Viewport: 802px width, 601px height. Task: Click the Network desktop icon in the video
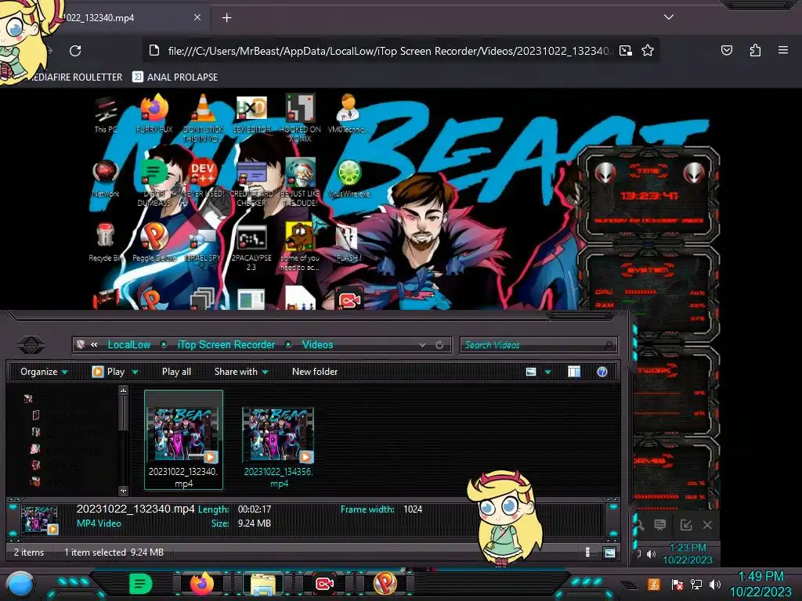tap(106, 178)
